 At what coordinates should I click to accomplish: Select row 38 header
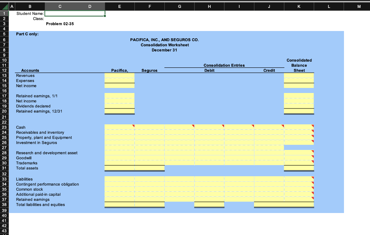click(4, 205)
